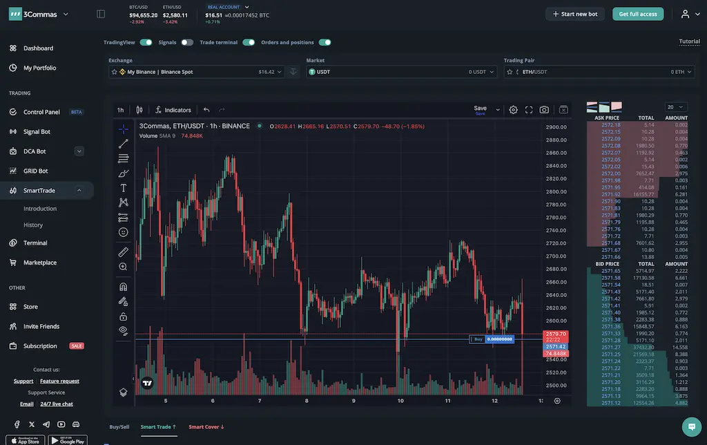Pick the ruler measure tool
The image size is (707, 445).
click(124, 252)
